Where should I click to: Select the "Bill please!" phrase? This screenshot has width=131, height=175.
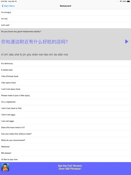coord(65,153)
